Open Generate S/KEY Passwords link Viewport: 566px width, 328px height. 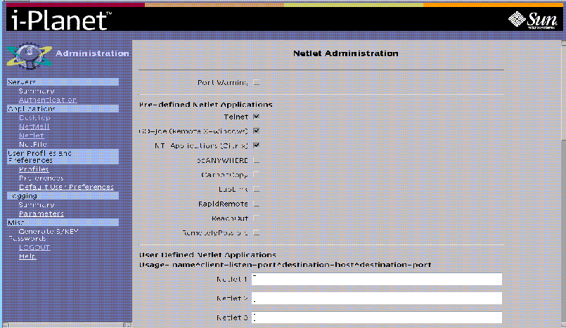point(44,235)
